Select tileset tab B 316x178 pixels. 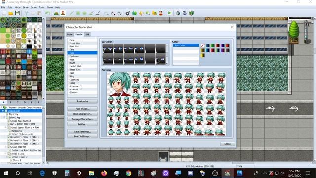pyautogui.click(x=10, y=102)
